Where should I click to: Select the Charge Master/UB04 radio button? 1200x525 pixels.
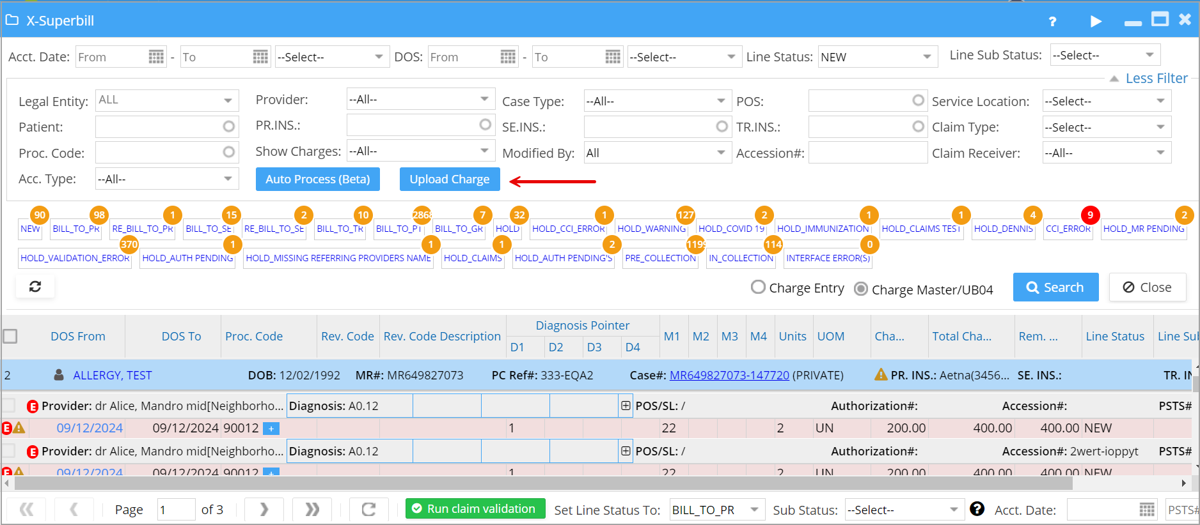tap(861, 289)
